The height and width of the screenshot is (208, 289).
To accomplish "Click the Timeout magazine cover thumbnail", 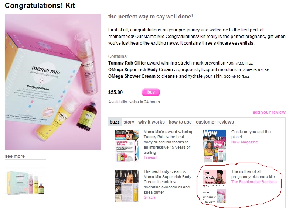I will (127, 146).
